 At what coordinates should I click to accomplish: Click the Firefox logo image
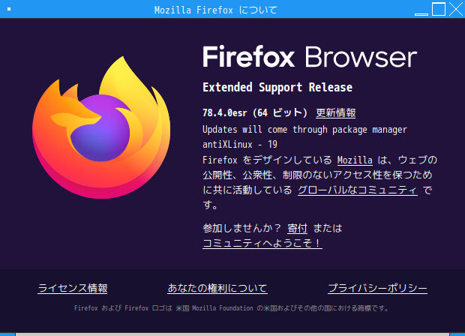tap(101, 127)
